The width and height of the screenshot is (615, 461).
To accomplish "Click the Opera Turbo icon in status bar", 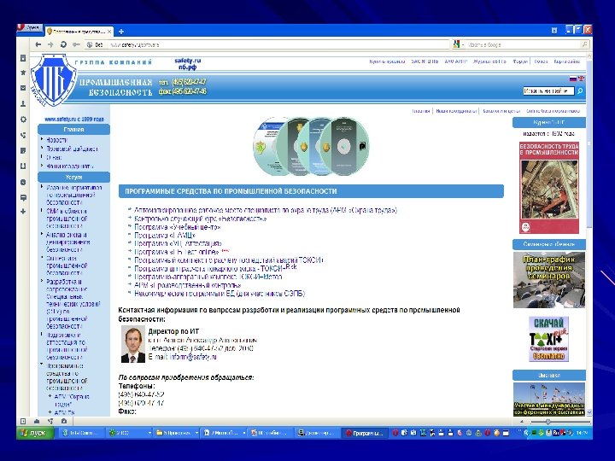I will click(64, 422).
